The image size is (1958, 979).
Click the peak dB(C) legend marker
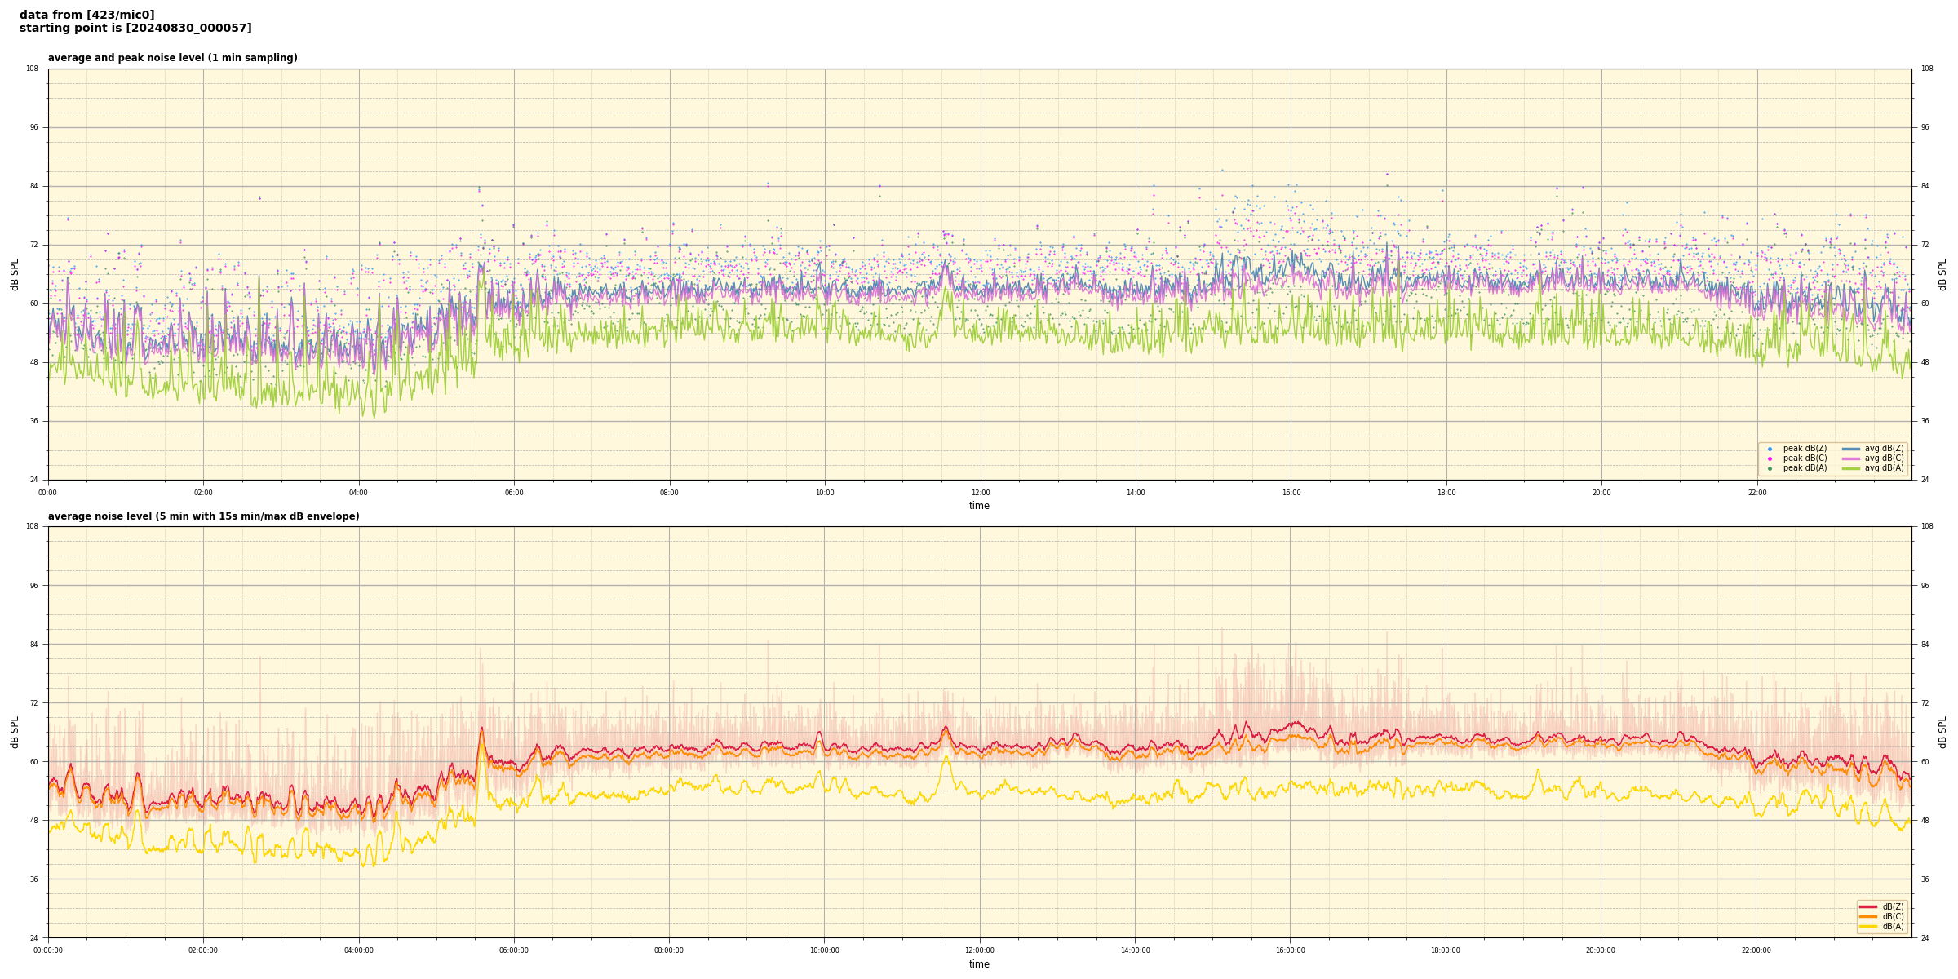point(1770,458)
